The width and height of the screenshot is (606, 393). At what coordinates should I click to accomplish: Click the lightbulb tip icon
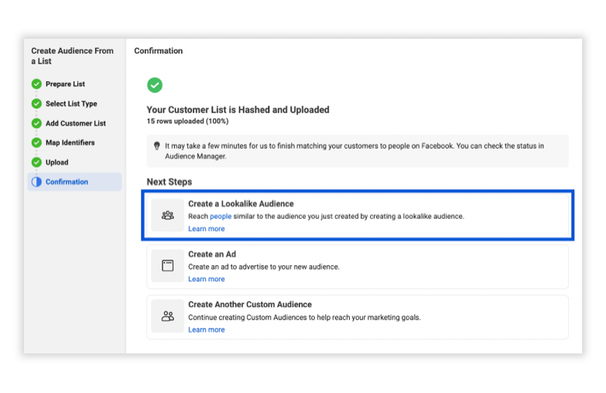(x=156, y=146)
